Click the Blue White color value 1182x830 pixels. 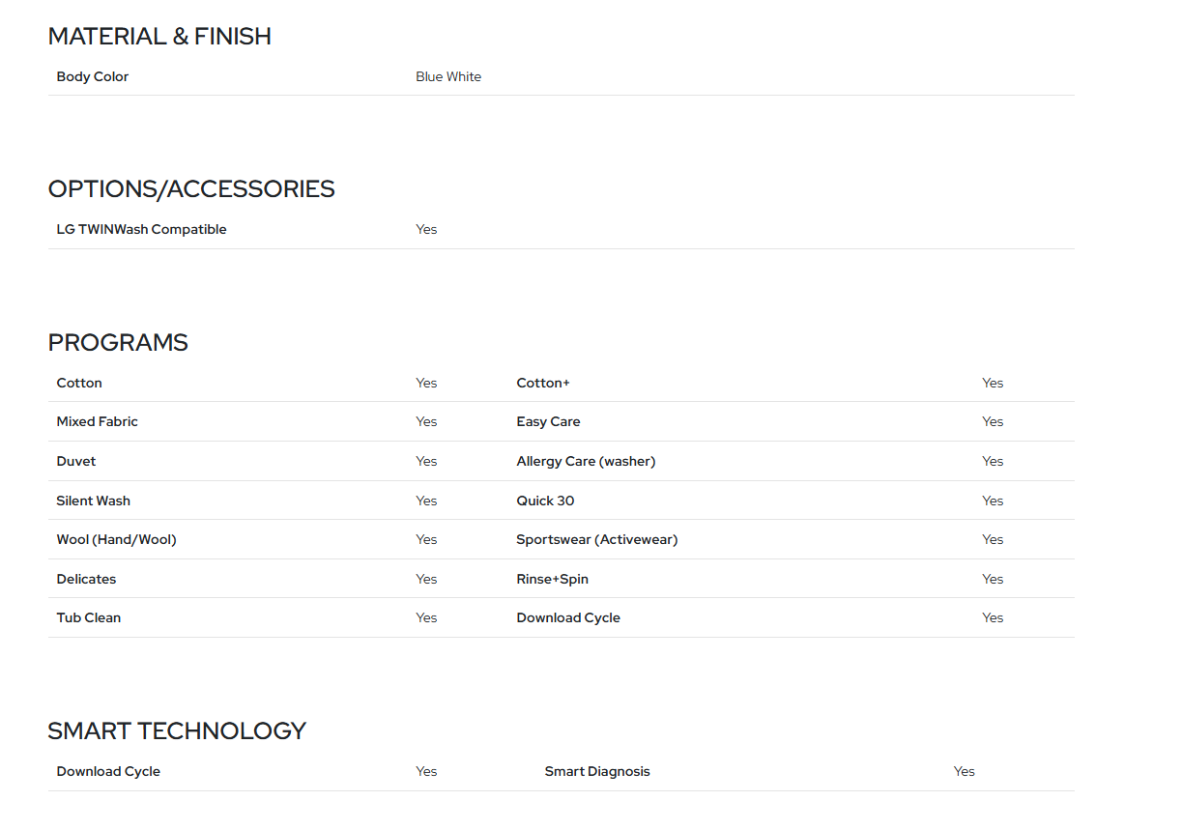448,76
